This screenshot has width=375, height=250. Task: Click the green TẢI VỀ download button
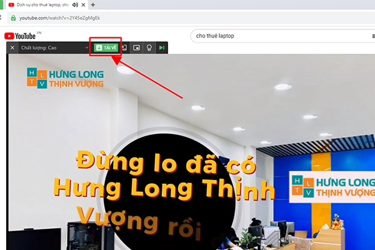click(106, 47)
